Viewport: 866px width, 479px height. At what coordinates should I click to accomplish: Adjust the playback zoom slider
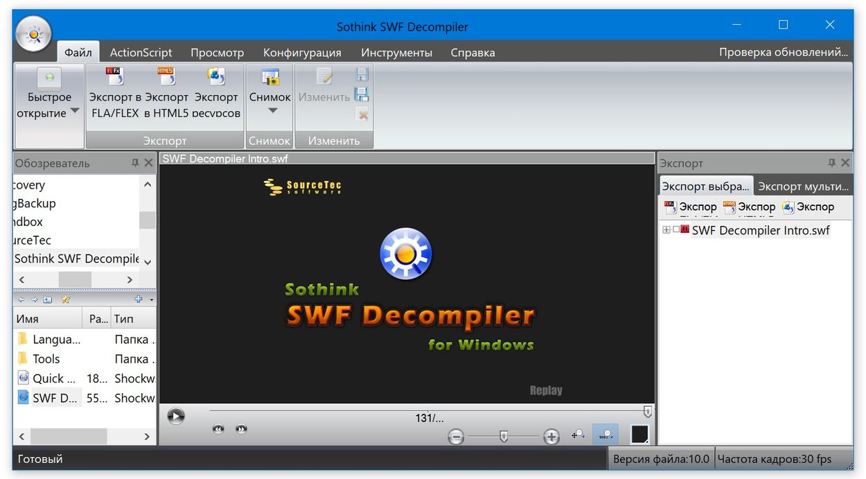504,437
